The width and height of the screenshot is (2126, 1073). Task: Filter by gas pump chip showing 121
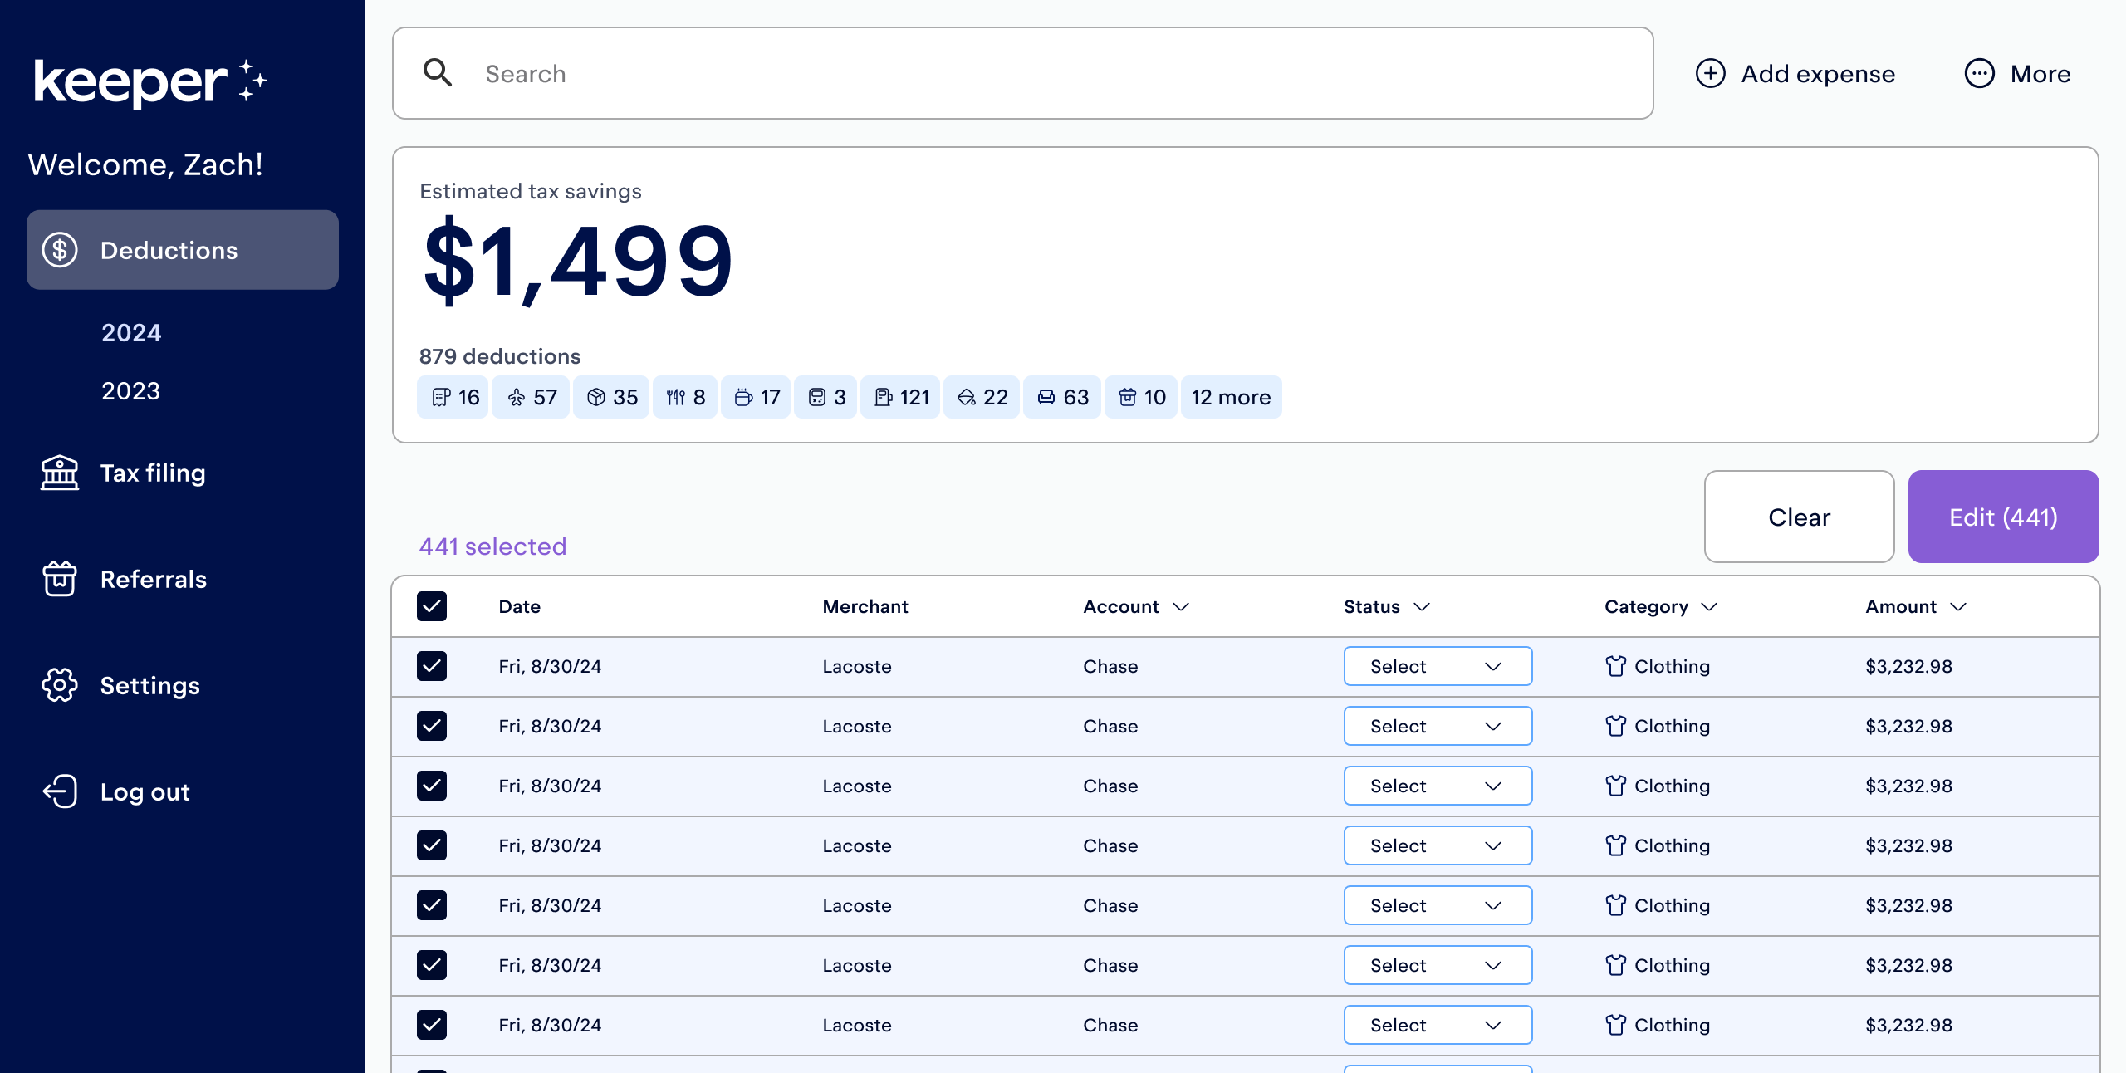[x=900, y=397]
